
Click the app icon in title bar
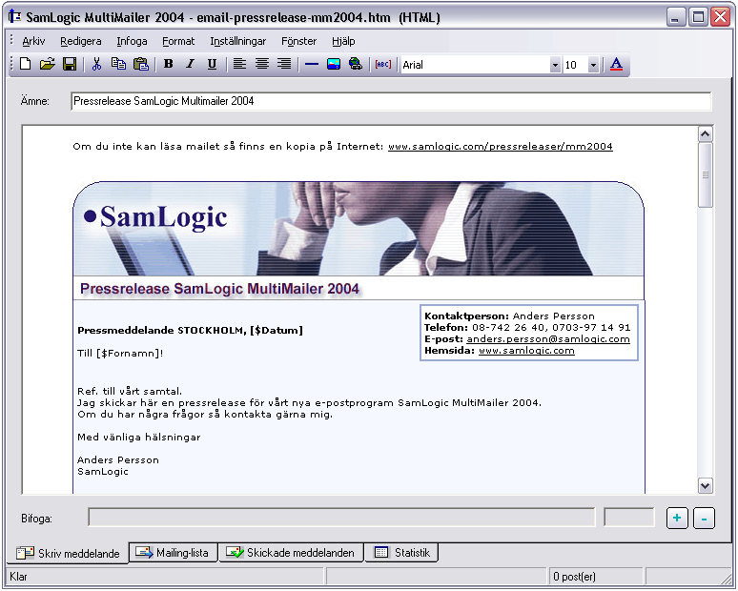(x=15, y=17)
